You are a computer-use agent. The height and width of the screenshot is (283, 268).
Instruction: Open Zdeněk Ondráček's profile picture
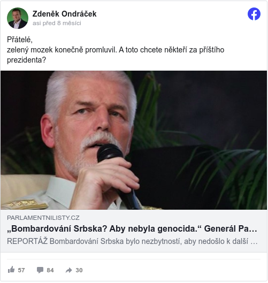(x=18, y=18)
